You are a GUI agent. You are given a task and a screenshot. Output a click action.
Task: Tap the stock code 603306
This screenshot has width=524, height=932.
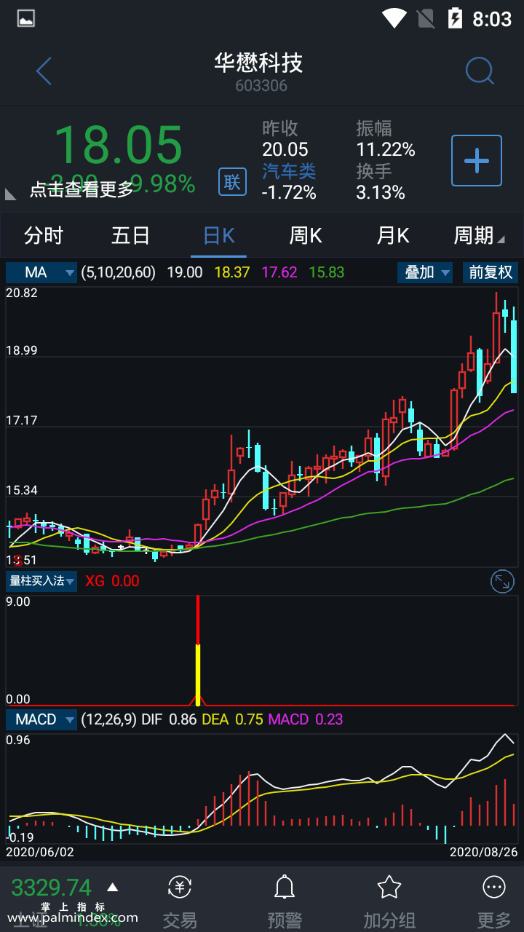(x=261, y=86)
